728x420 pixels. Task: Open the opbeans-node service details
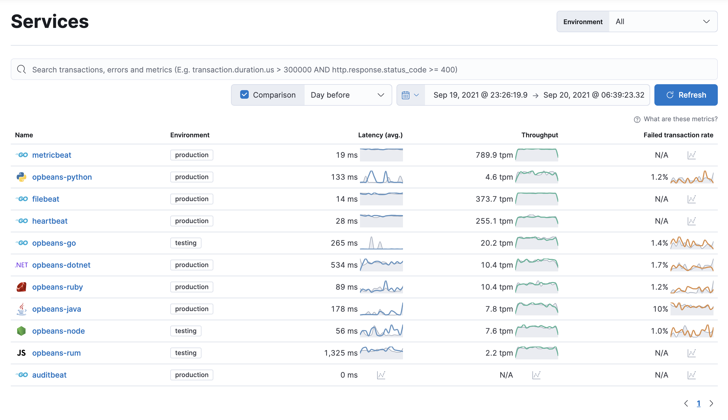(x=58, y=330)
